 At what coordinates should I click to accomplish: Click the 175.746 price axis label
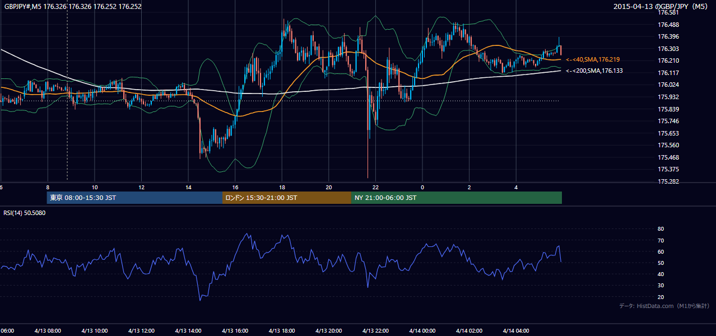tap(668, 121)
